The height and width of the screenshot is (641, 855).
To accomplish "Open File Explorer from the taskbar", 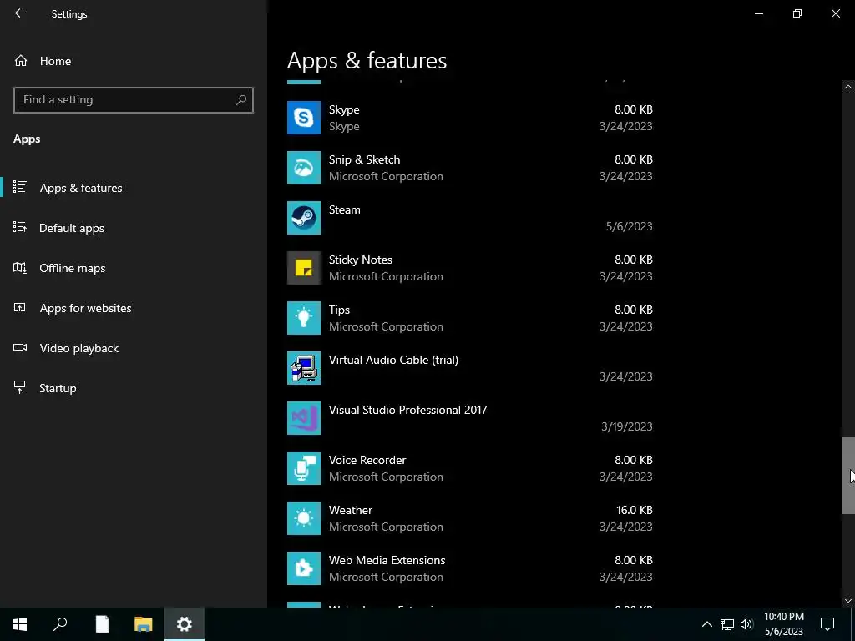I will 144,624.
